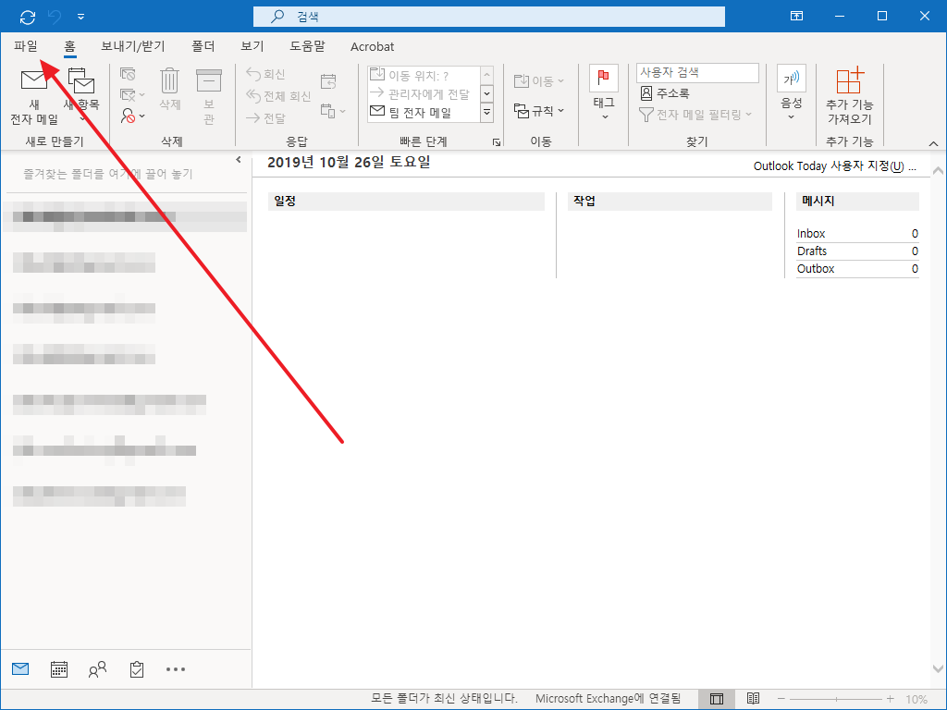This screenshot has width=947, height=710.
Task: Open 전자 메일 필터링 dropdown
Action: (x=695, y=115)
